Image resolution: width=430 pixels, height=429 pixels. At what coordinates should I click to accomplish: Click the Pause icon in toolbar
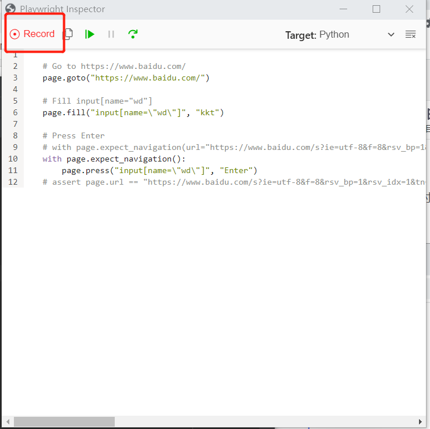111,34
